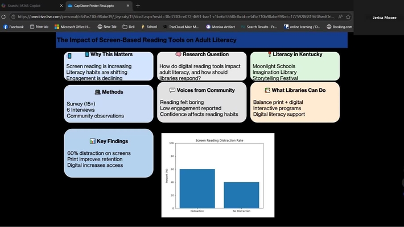
Task: Open the Search Results - Pr... bookmark
Action: [259, 27]
